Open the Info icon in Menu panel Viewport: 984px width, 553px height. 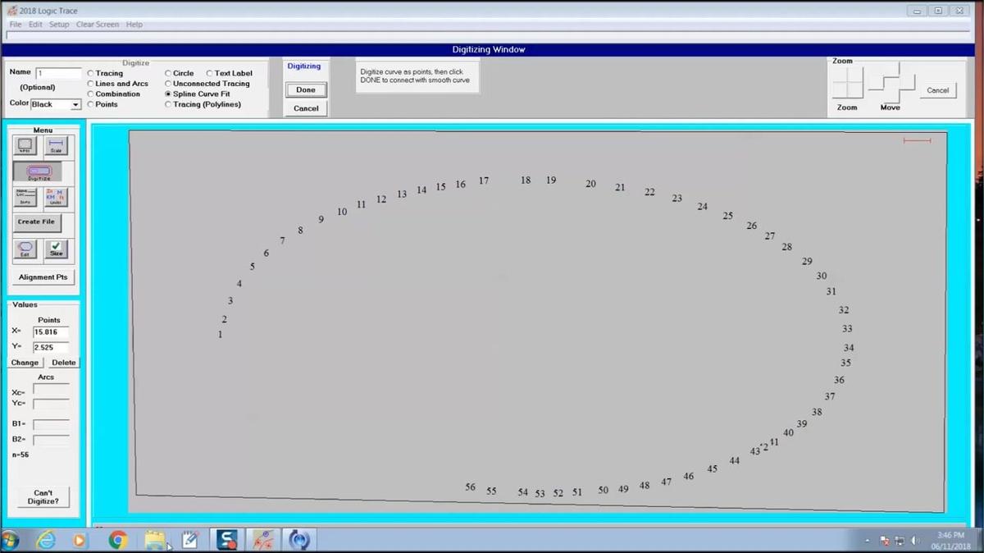tap(25, 197)
